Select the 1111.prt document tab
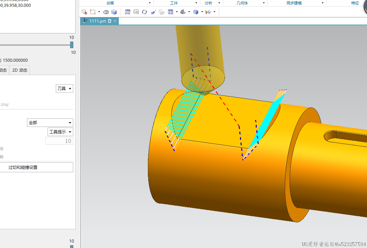The image size is (367, 248). (x=98, y=21)
